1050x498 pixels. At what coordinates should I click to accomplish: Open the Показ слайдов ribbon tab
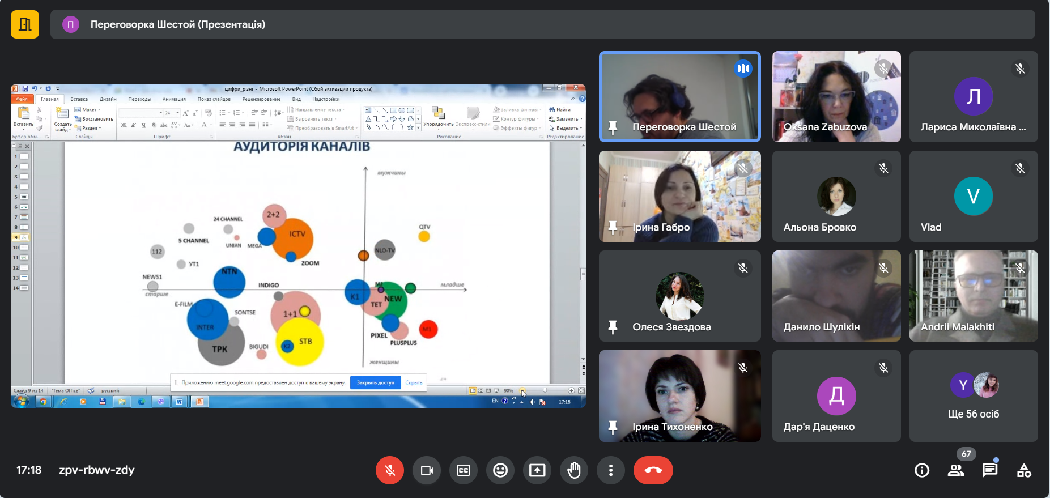tap(214, 99)
